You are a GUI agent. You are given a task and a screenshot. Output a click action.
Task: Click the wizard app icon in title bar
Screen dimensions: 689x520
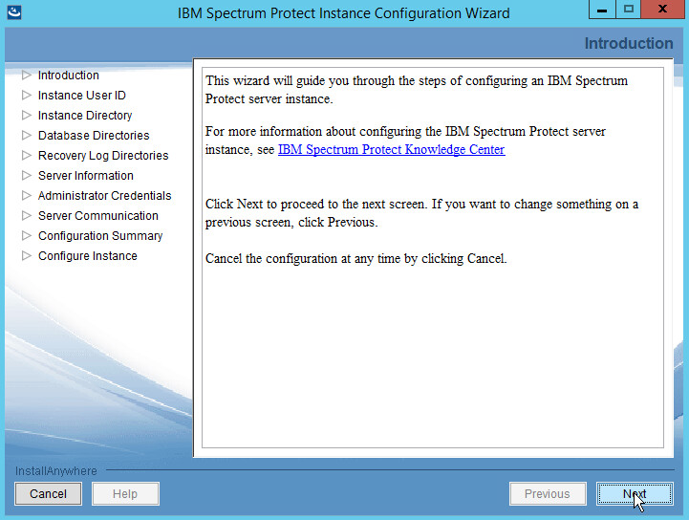coord(11,12)
